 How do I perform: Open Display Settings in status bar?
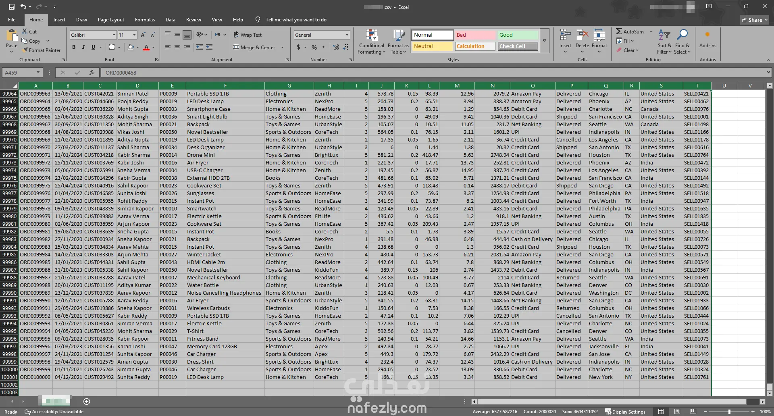(625, 412)
